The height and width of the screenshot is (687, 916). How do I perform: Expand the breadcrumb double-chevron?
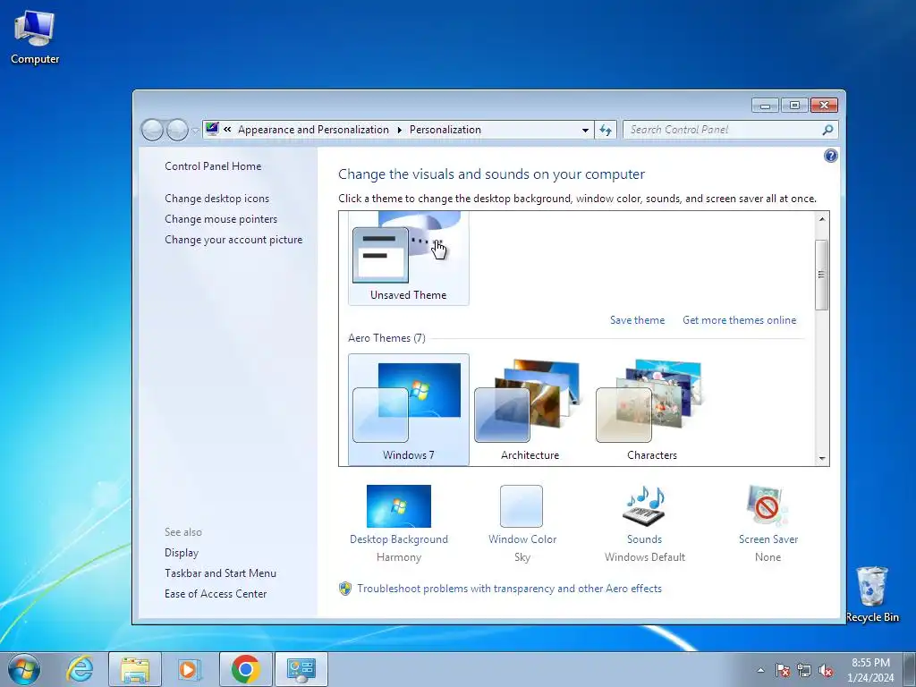(227, 130)
